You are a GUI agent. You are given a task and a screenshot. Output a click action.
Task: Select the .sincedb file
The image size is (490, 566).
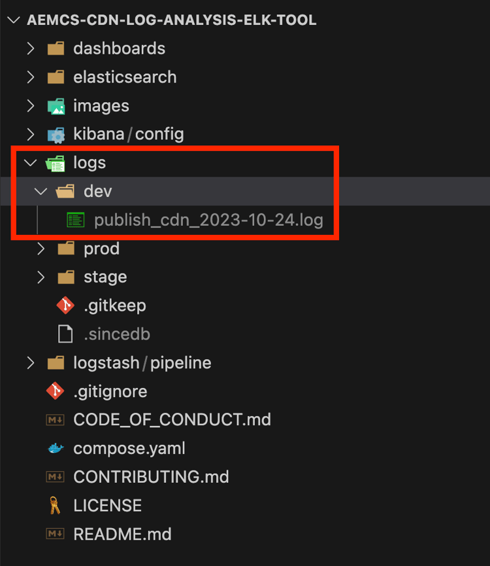click(117, 334)
